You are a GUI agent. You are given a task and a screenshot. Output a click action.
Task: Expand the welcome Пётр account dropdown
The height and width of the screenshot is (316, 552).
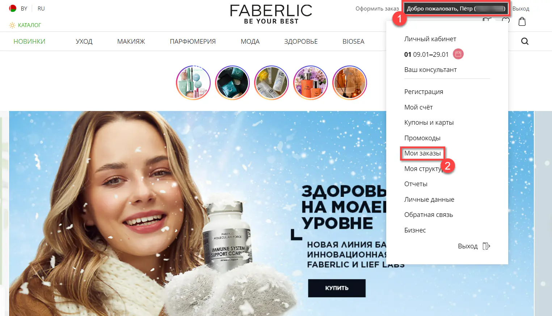tap(456, 8)
